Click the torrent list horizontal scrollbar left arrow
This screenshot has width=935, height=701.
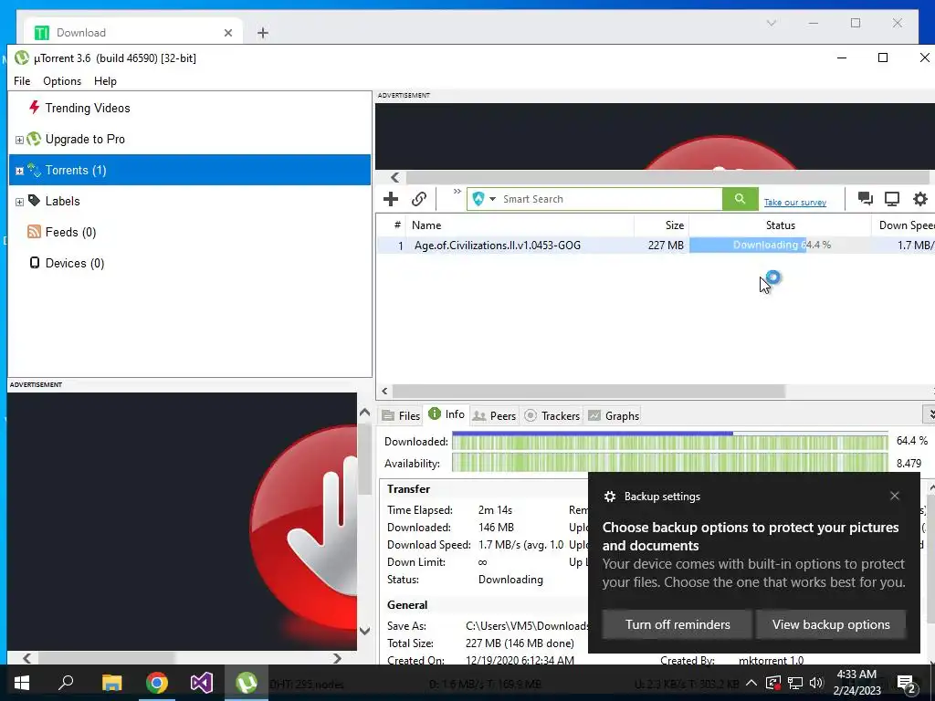click(x=384, y=391)
